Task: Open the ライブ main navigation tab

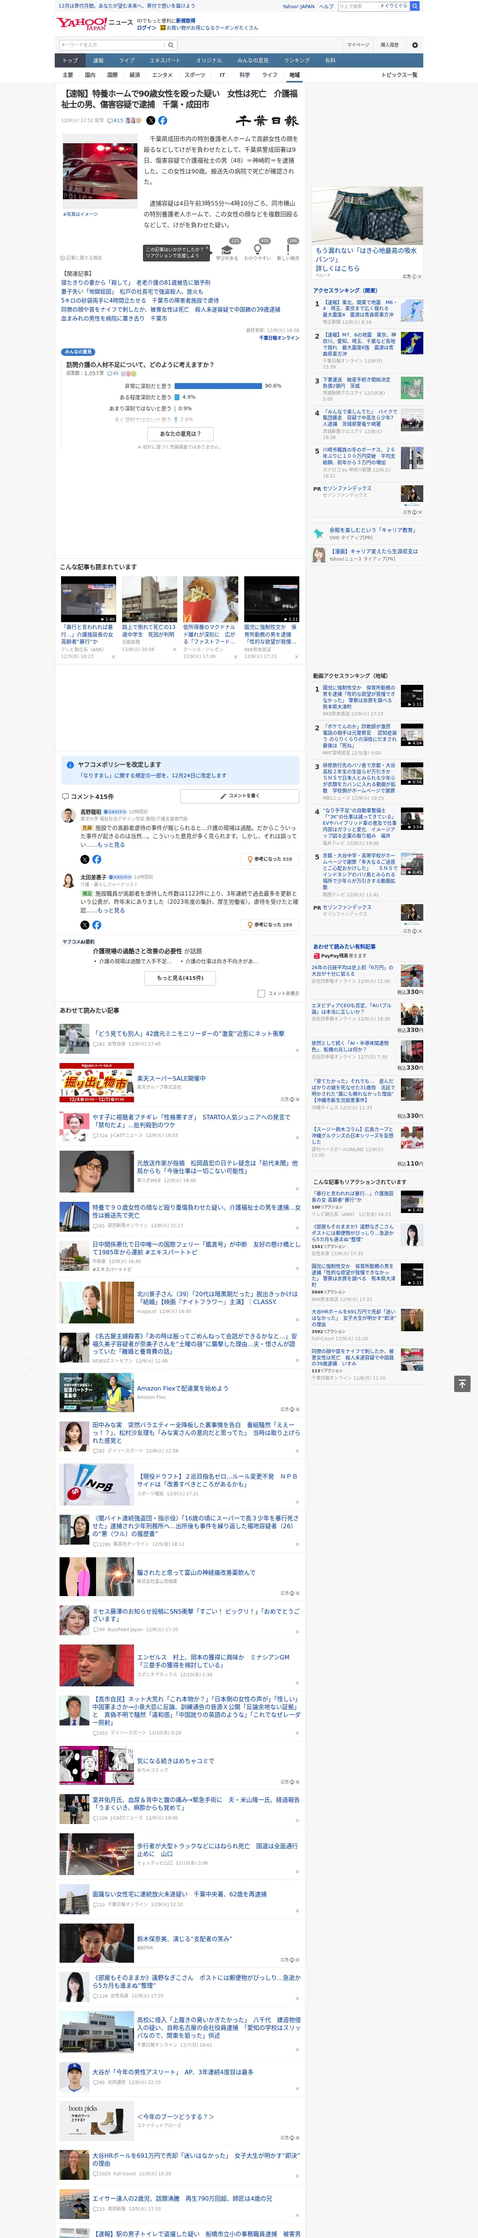Action: [x=127, y=60]
